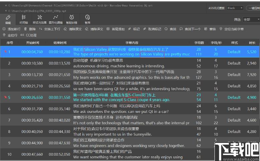Viewport: 260px width, 161px height.
Task: Select end time 00:00:40,020
Action: [59, 120]
